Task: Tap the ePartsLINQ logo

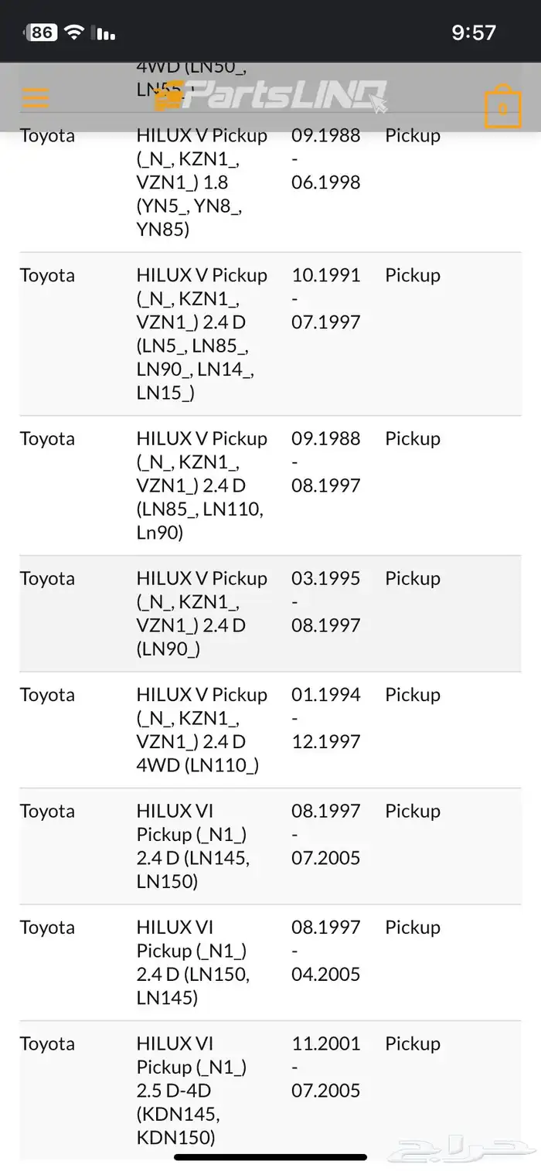Action: click(x=270, y=97)
